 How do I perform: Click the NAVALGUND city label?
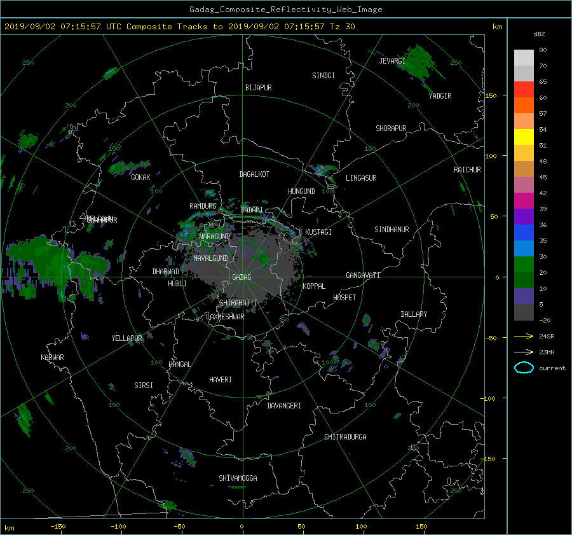tap(210, 258)
